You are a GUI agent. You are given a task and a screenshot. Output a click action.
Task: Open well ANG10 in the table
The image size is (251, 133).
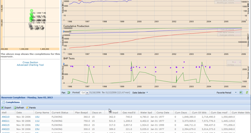point(6,117)
